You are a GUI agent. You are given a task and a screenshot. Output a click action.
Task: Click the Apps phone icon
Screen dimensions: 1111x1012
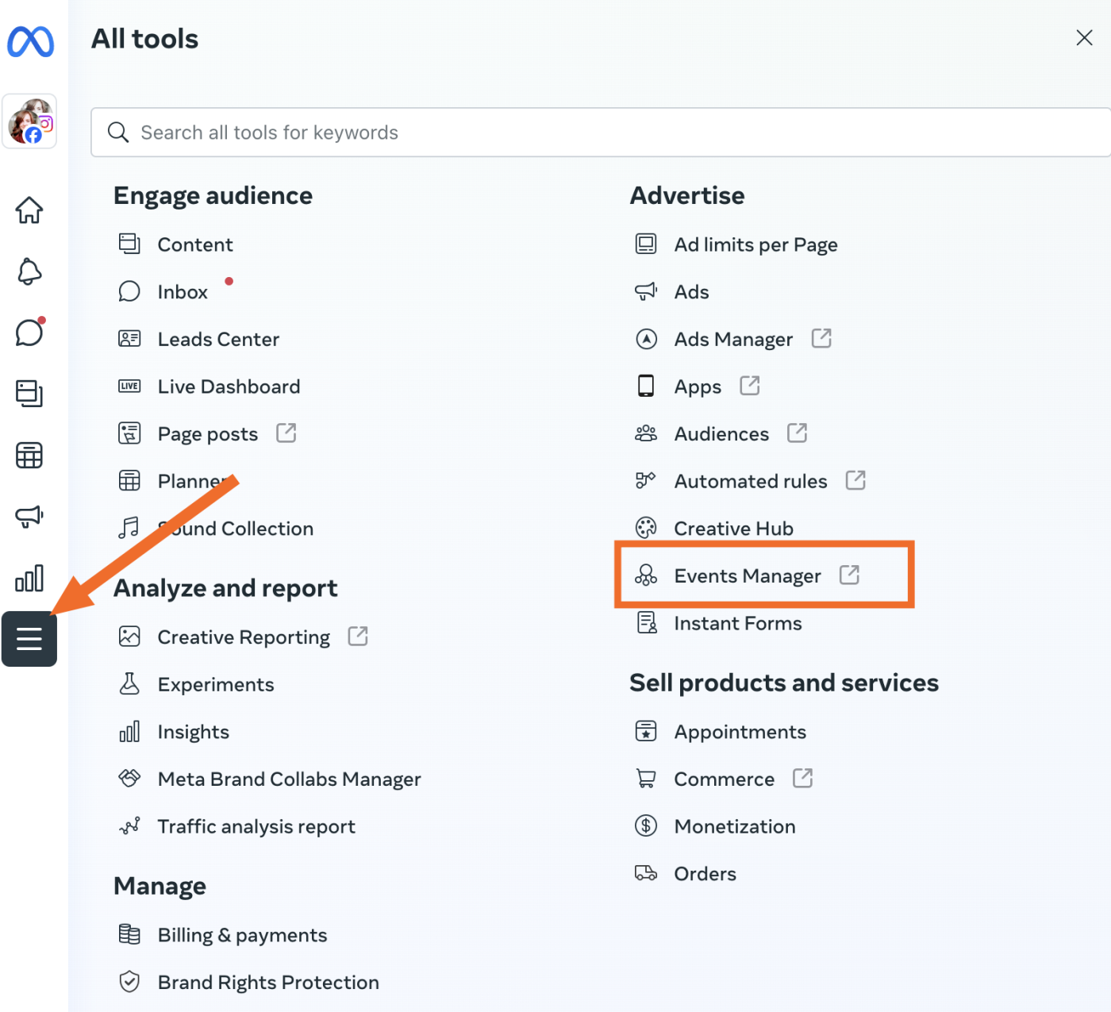tap(646, 386)
